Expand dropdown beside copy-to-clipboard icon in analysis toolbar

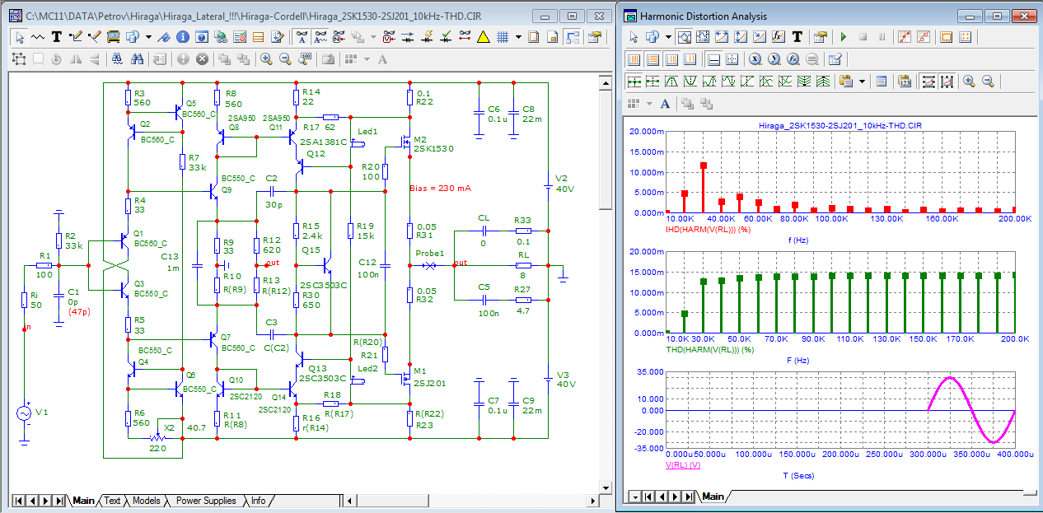tap(862, 81)
